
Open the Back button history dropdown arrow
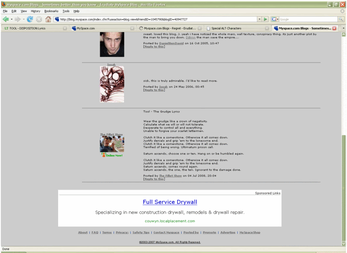point(12,19)
